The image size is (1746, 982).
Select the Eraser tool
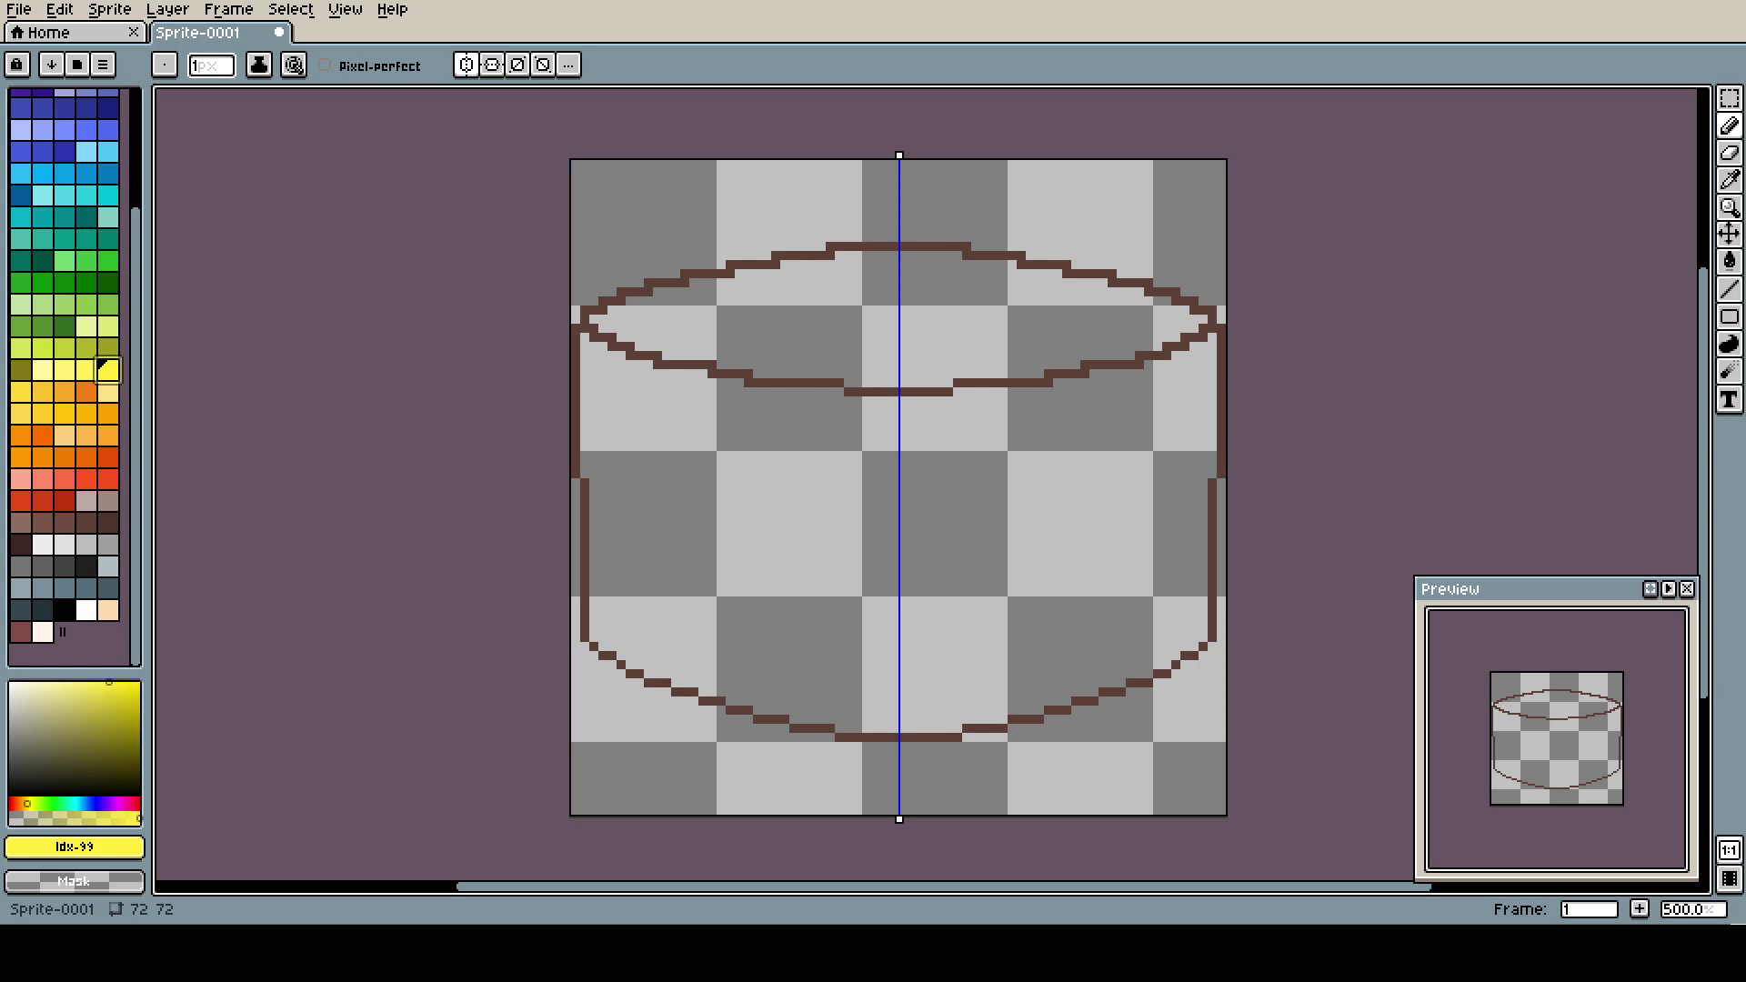click(x=1729, y=153)
